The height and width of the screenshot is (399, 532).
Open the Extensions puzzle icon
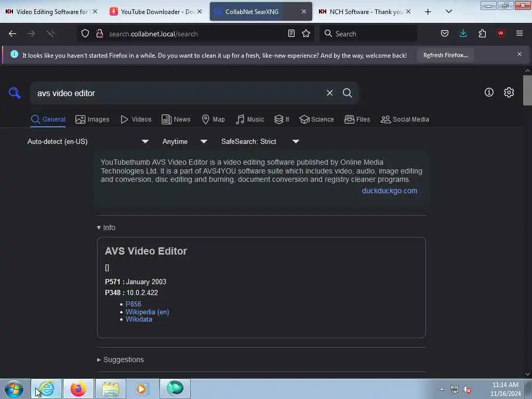click(x=482, y=34)
